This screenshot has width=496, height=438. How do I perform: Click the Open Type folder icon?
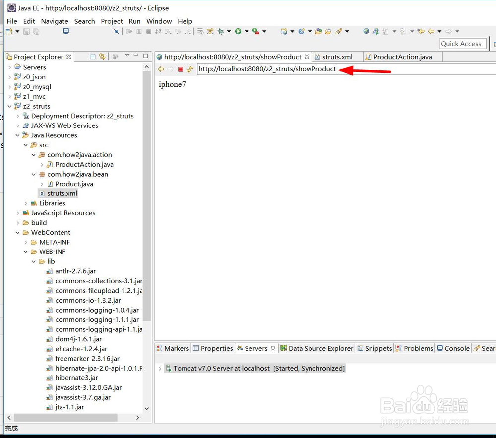[x=318, y=31]
